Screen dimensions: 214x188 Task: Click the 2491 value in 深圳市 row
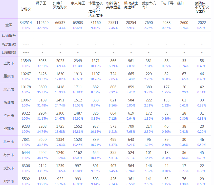60,100
